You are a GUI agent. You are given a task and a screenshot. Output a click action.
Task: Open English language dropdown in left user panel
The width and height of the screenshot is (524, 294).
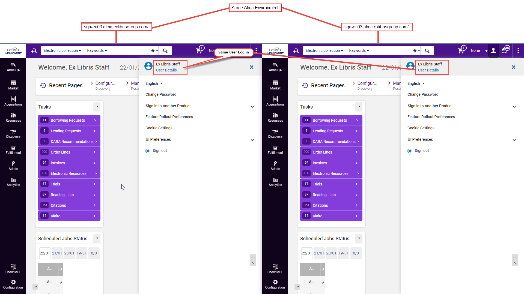pyautogui.click(x=154, y=83)
